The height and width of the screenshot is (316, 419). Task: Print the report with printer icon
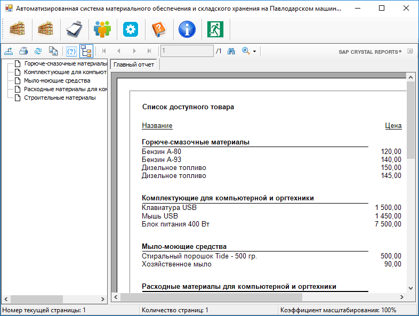pyautogui.click(x=23, y=51)
